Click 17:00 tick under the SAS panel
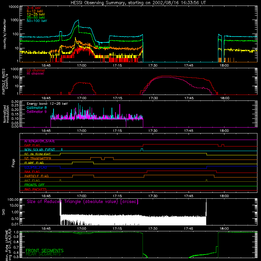Screen dimensions: 261x261 [82, 229]
